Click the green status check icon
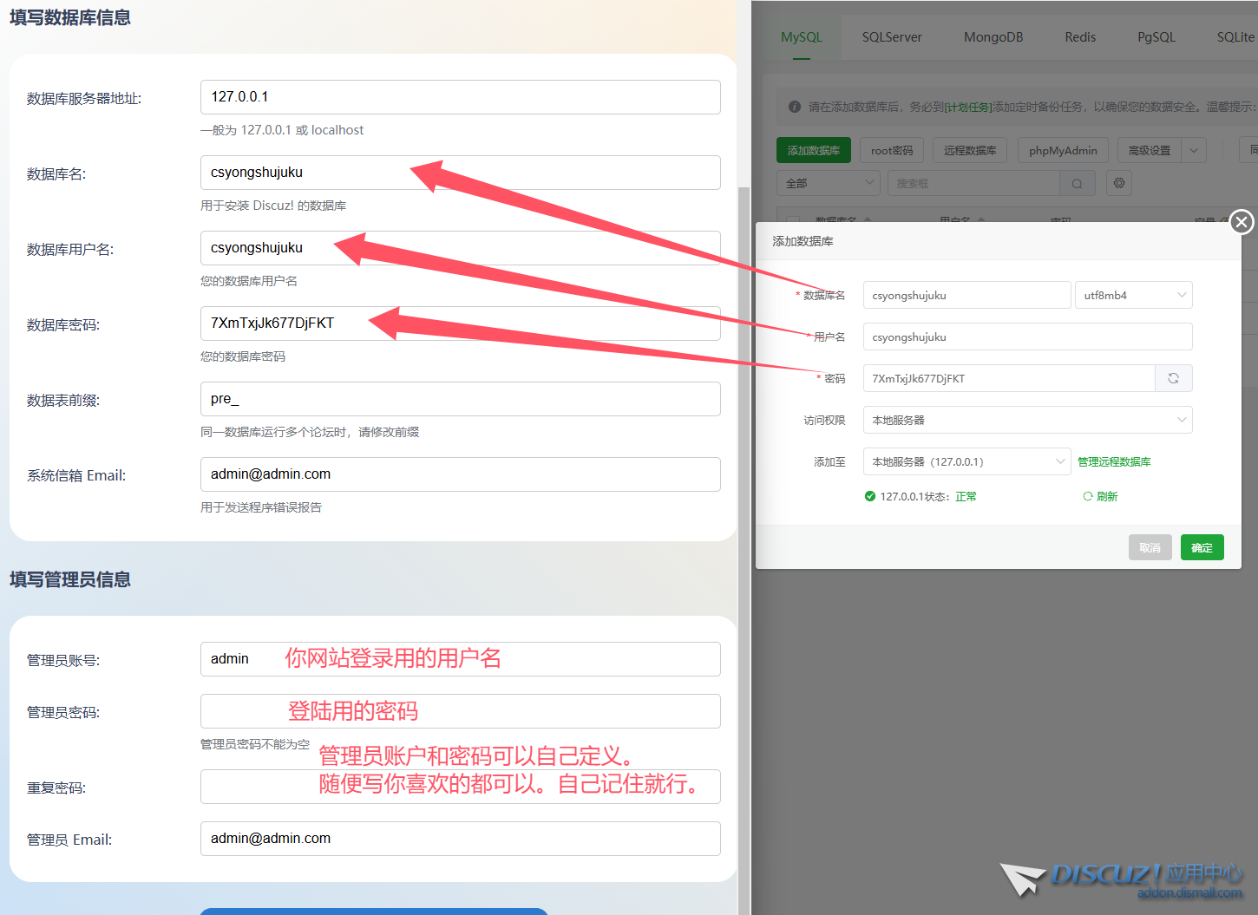The width and height of the screenshot is (1258, 915). (869, 496)
